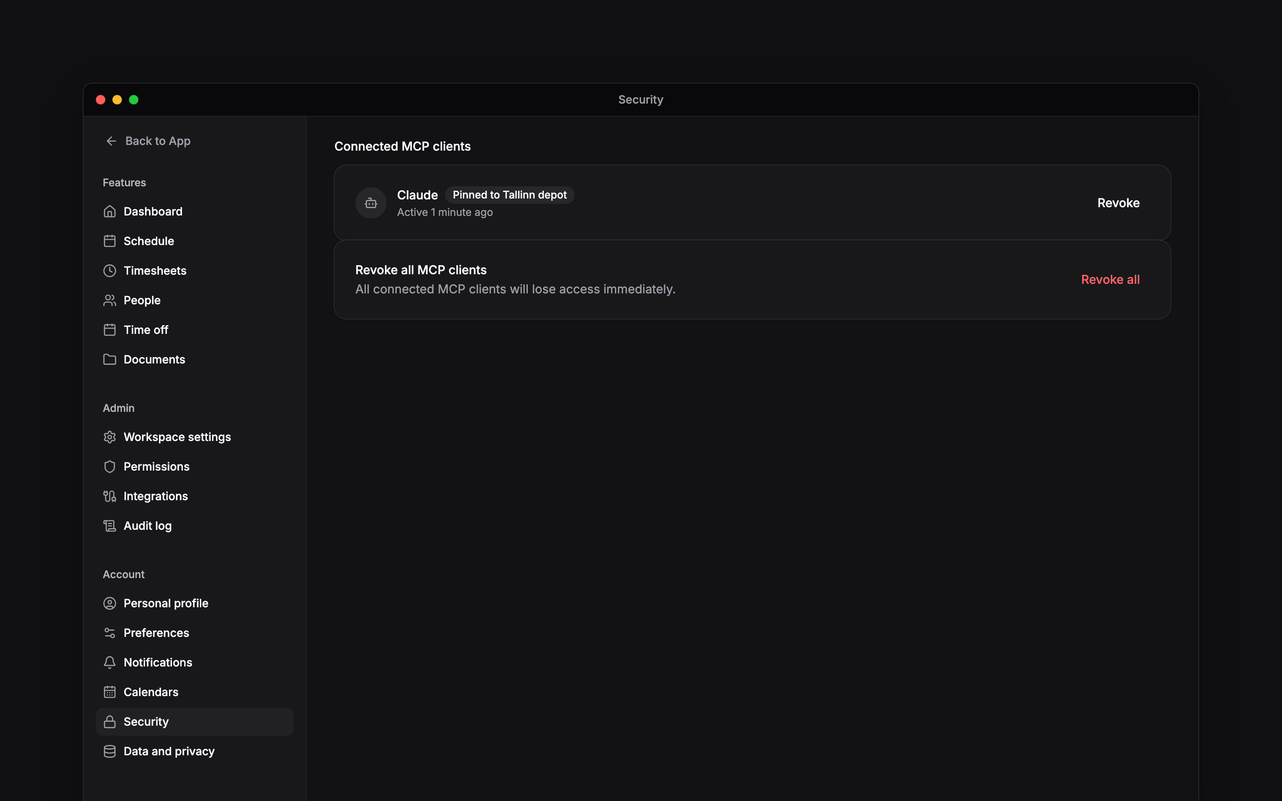Click the Timesheets clock icon
Screen dimensions: 1282x801
(x=110, y=271)
